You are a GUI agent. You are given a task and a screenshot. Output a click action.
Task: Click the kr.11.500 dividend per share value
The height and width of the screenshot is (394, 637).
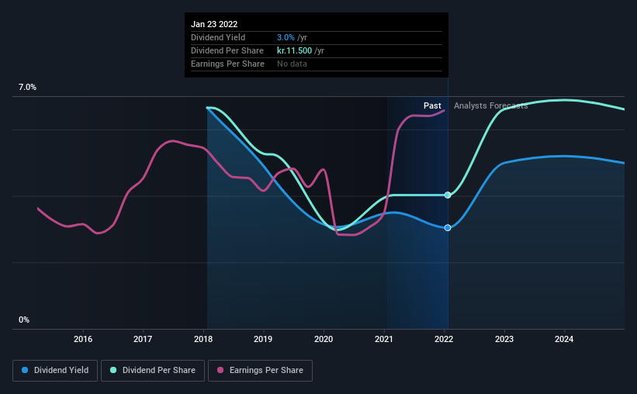pos(295,50)
